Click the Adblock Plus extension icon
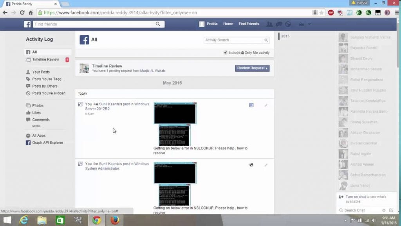The image size is (401, 226). pyautogui.click(x=331, y=13)
